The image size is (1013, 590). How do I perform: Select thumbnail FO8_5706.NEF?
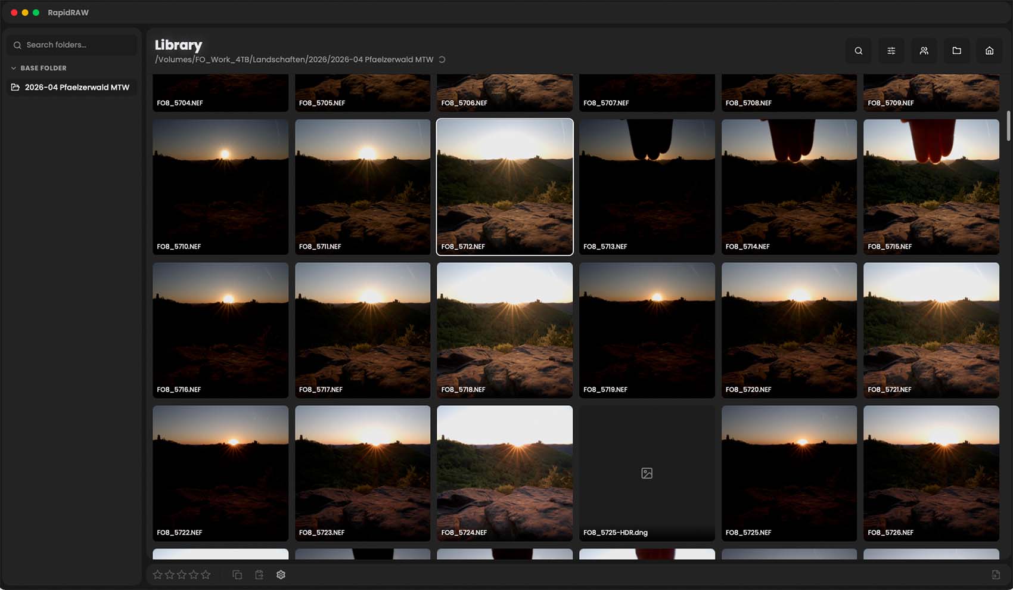point(505,92)
